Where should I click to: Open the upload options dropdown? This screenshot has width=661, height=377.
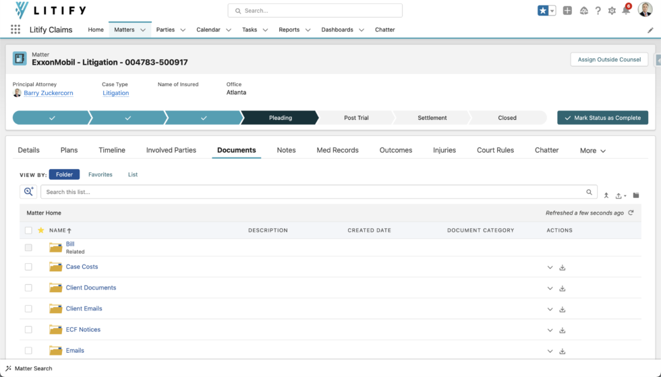pyautogui.click(x=621, y=196)
